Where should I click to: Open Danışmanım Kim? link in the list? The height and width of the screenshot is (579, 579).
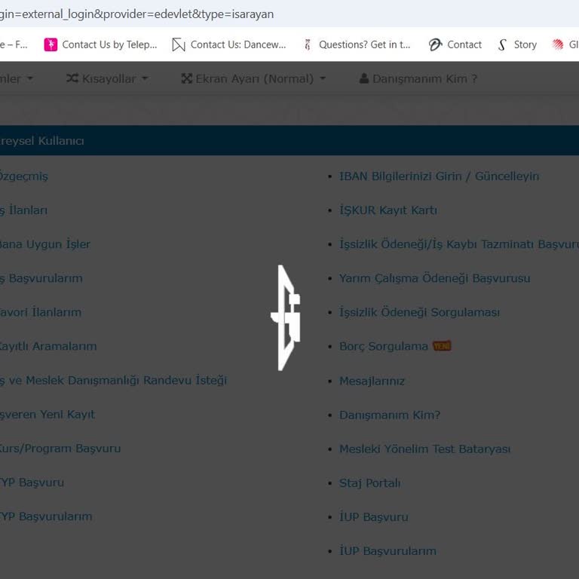(390, 415)
